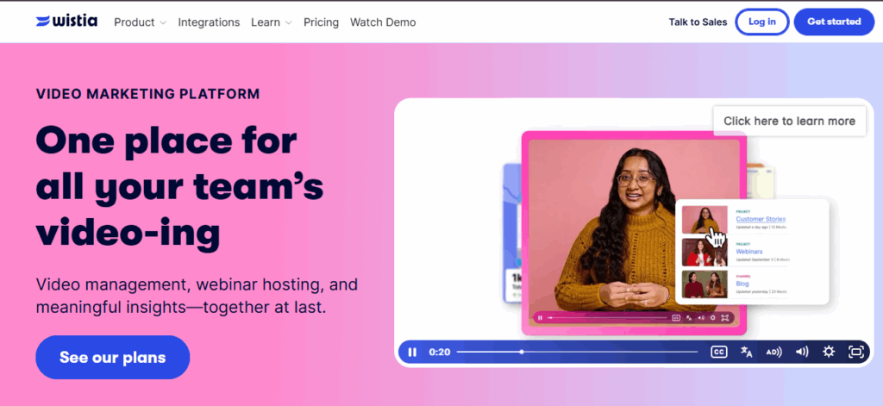The height and width of the screenshot is (406, 883).
Task: Go to the Pricing page
Action: click(x=321, y=22)
